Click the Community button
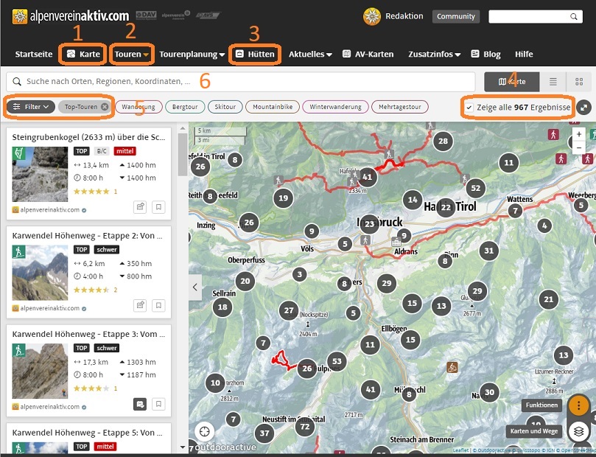The image size is (596, 457). coord(456,16)
